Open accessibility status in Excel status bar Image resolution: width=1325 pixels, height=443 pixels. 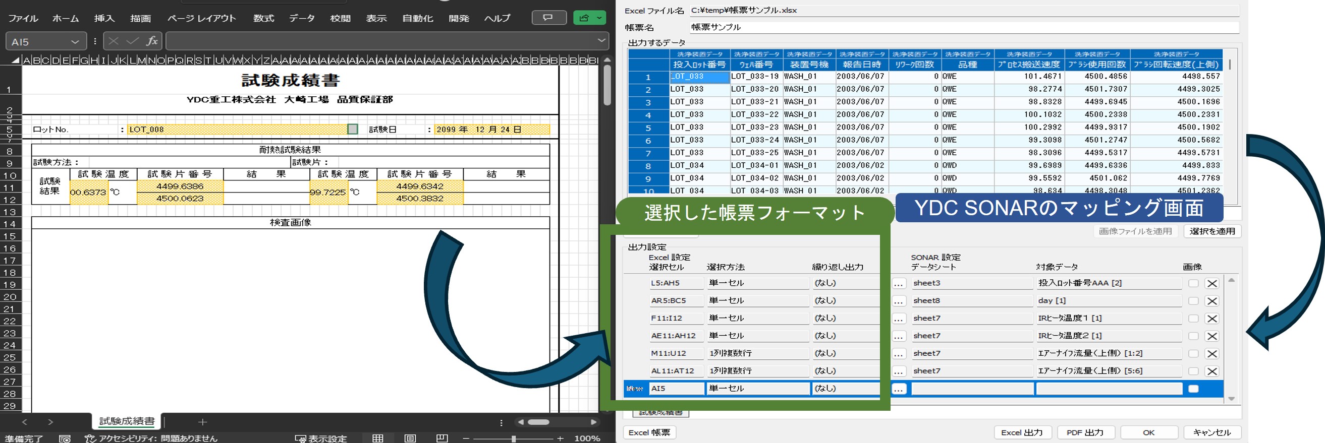pos(151,438)
